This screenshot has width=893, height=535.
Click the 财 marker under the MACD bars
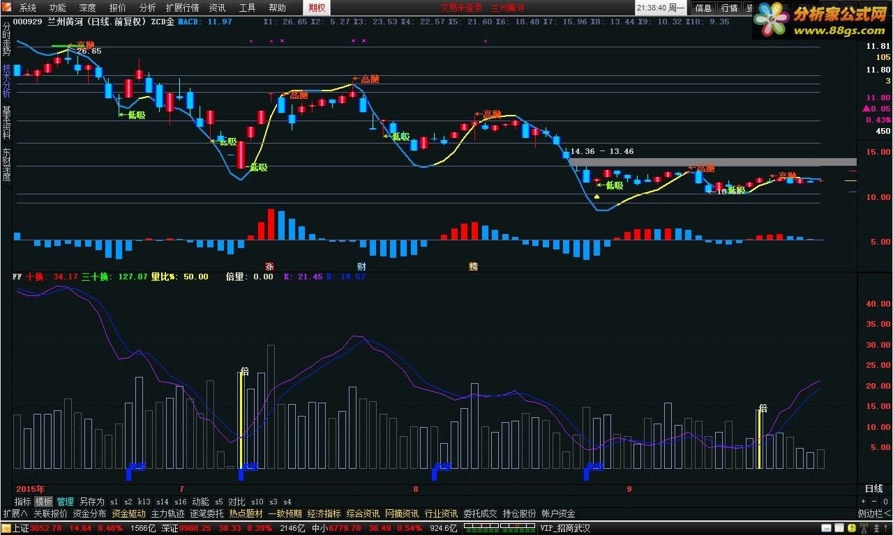(361, 266)
